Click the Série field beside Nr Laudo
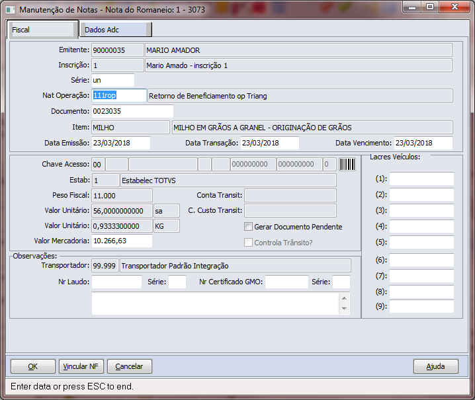The height and width of the screenshot is (400, 475). (177, 282)
